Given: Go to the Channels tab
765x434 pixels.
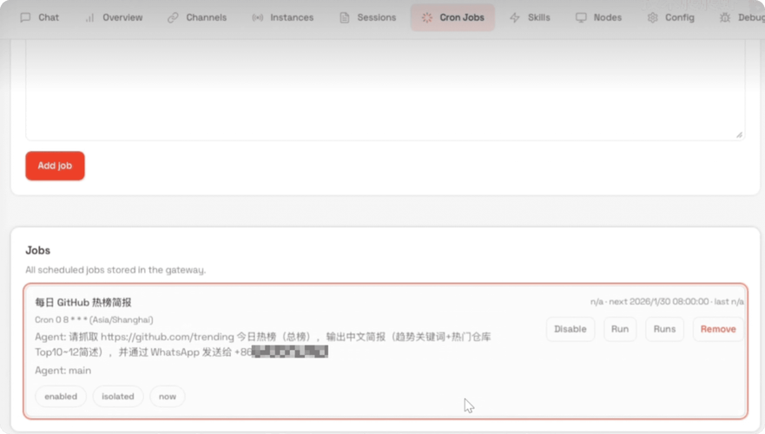Looking at the screenshot, I should [x=197, y=17].
